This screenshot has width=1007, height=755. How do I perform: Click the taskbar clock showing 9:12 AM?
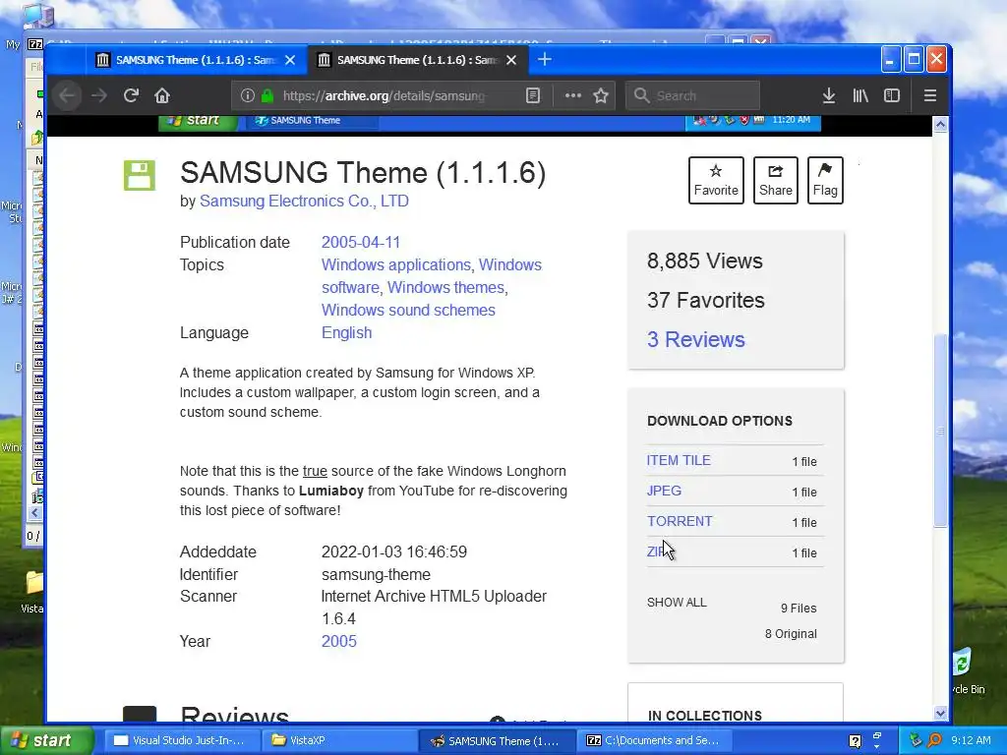971,740
